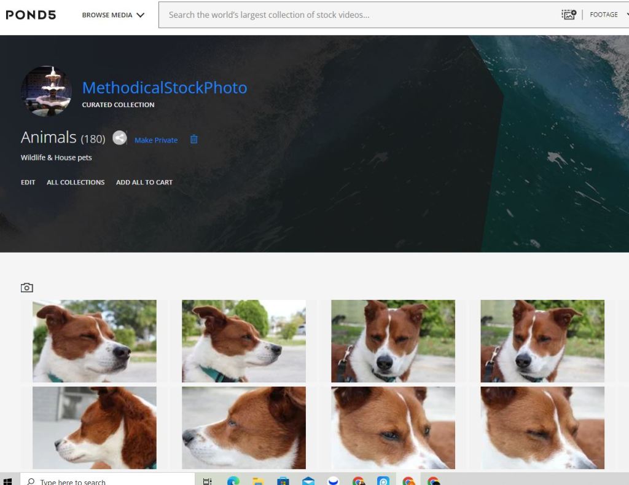Click the stock videos search field
629x485 pixels.
(x=356, y=15)
